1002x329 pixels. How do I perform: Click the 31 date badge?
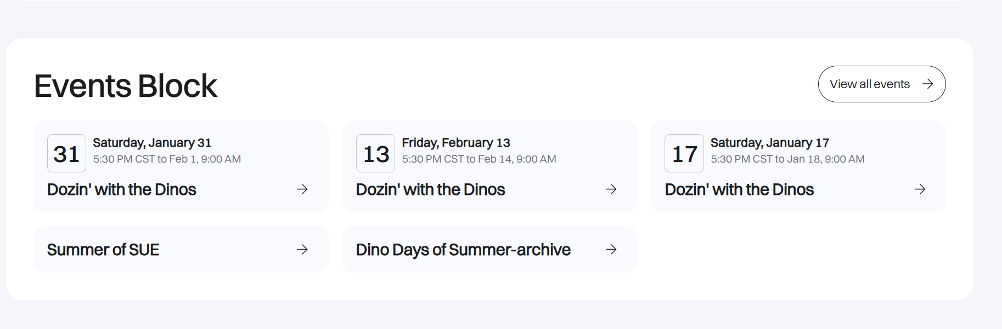66,154
